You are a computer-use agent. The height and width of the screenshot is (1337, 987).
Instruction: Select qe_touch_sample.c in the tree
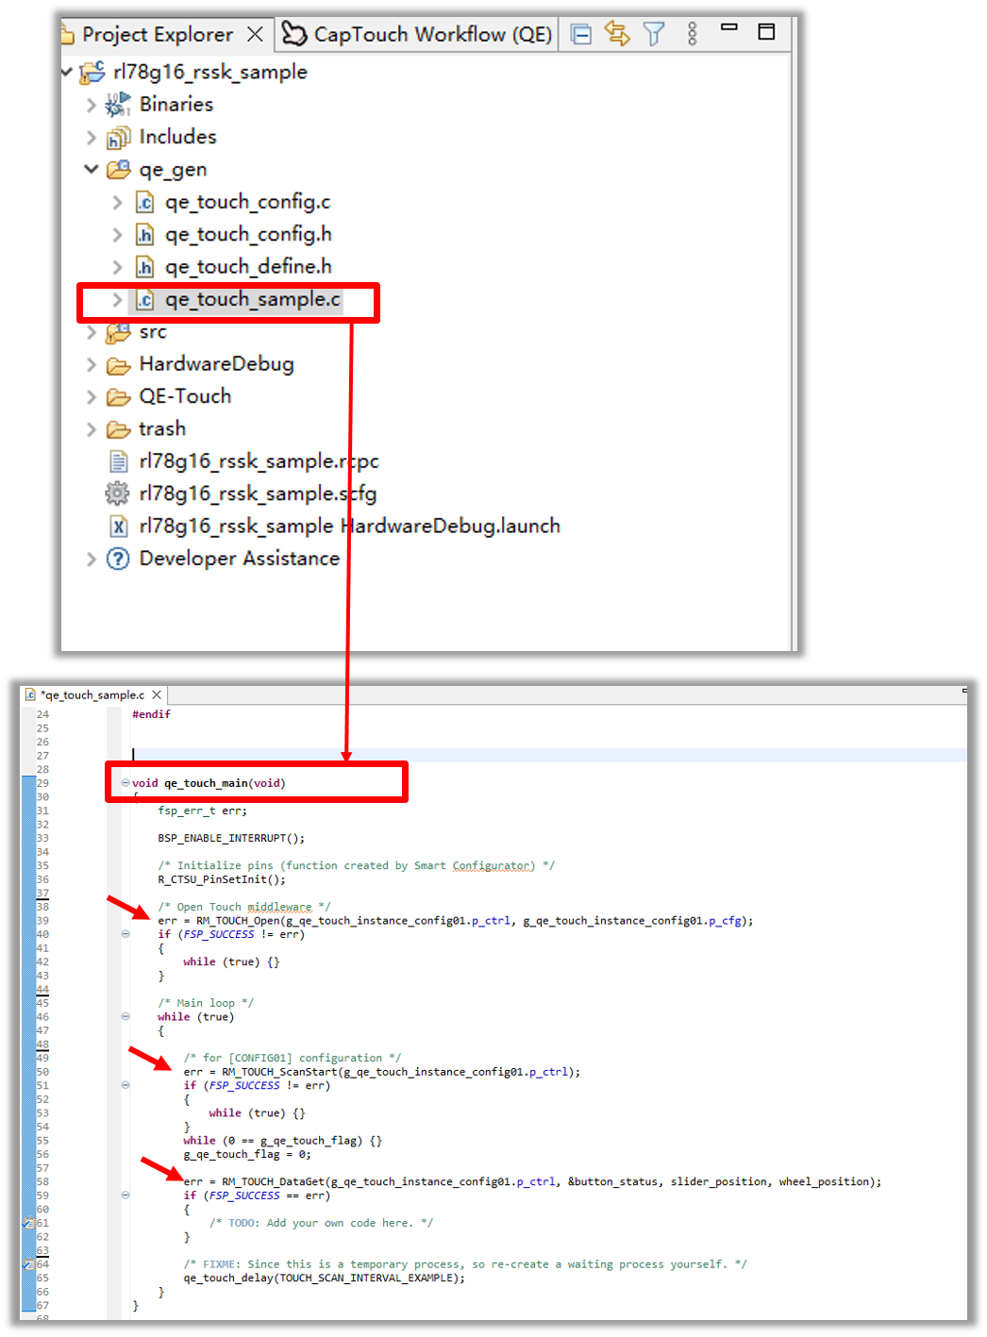coord(252,300)
